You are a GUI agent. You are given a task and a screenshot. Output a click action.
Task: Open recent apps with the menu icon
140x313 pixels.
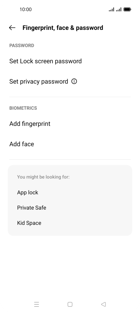click(x=37, y=304)
